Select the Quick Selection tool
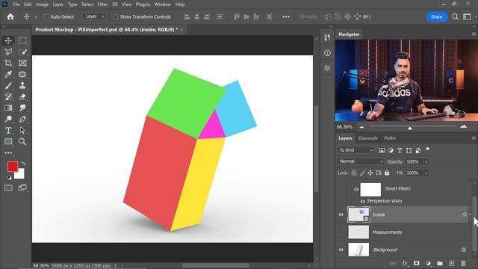The width and height of the screenshot is (478, 269). (22, 52)
